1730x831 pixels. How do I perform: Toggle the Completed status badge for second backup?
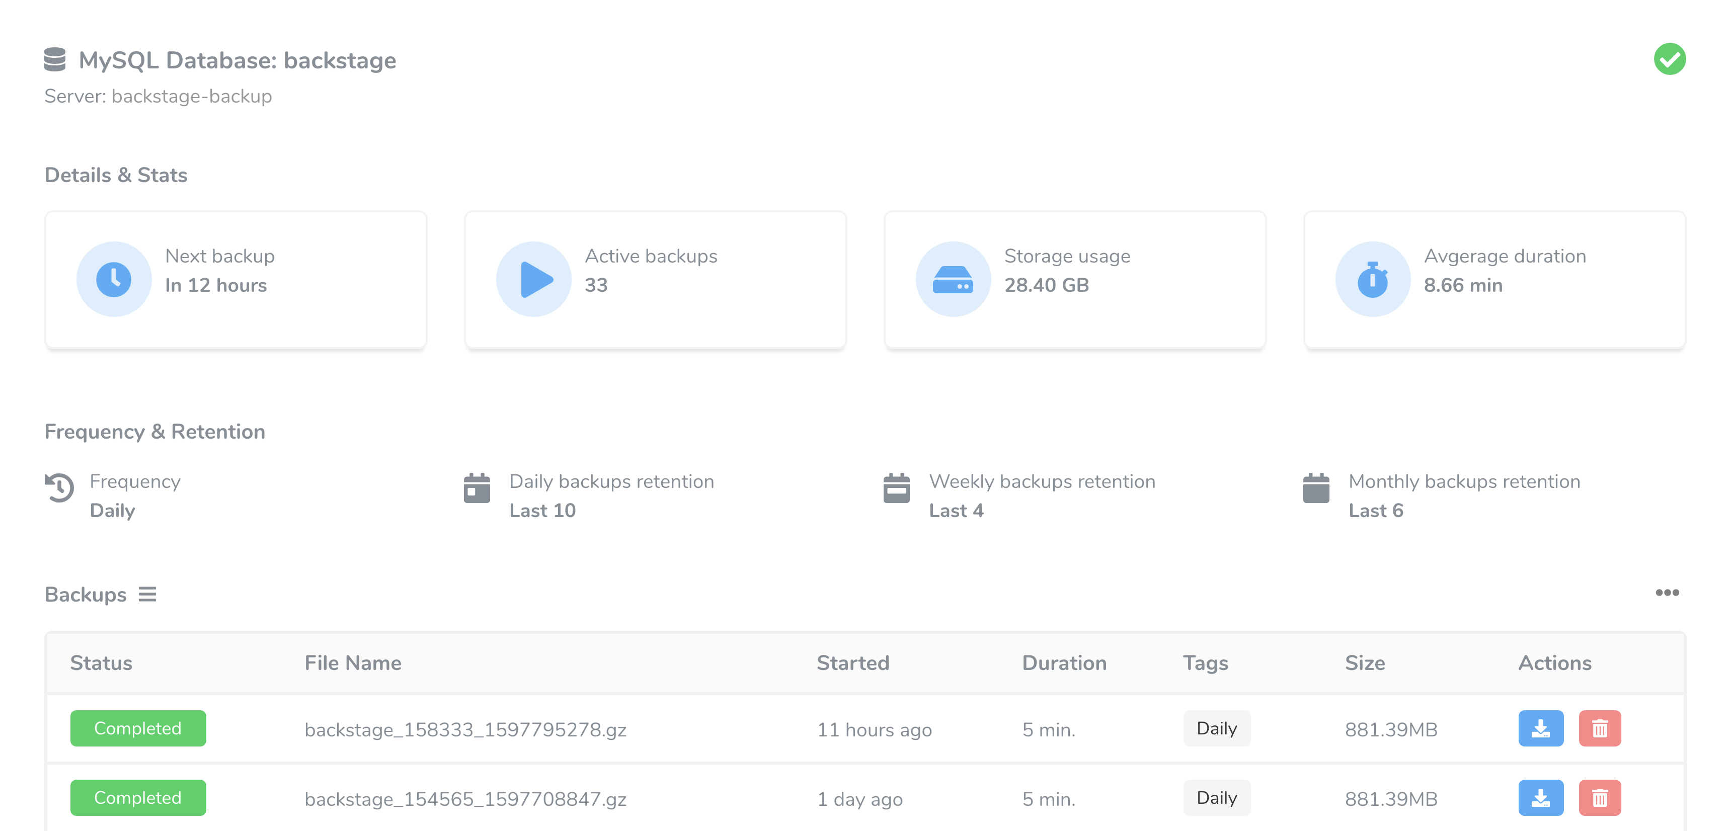(x=137, y=798)
